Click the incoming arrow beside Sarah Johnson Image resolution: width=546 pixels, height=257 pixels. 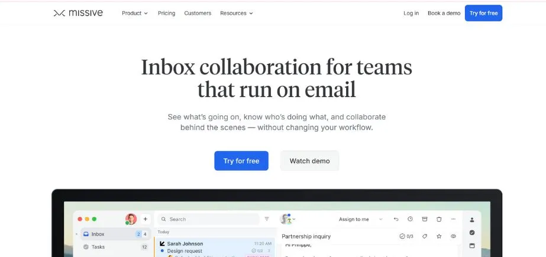(x=162, y=243)
